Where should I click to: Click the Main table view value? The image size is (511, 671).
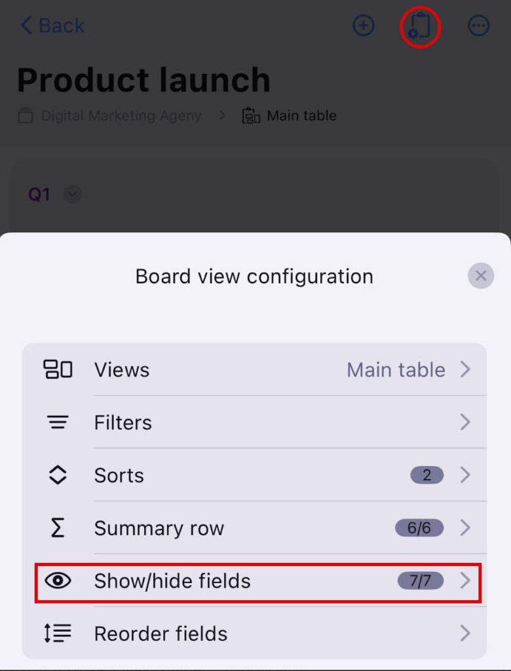396,370
